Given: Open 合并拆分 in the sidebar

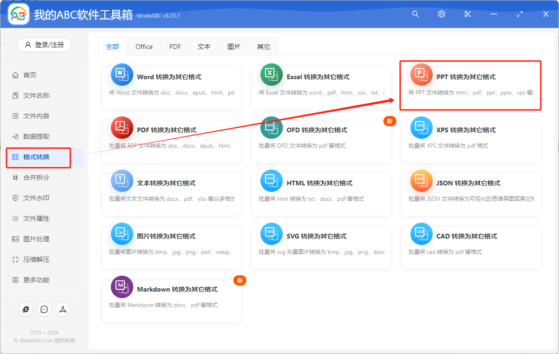Looking at the screenshot, I should [36, 177].
